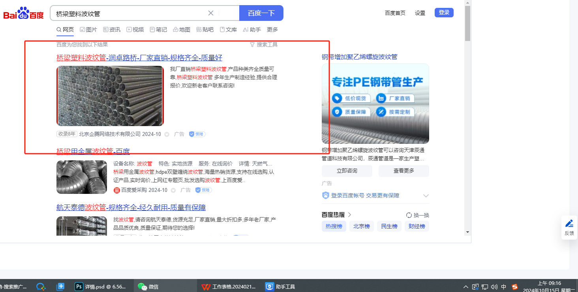Show hidden system tray icons
Viewport: 578px width, 292px height.
pos(466,287)
